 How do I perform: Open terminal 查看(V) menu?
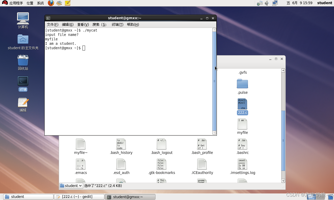(x=83, y=24)
